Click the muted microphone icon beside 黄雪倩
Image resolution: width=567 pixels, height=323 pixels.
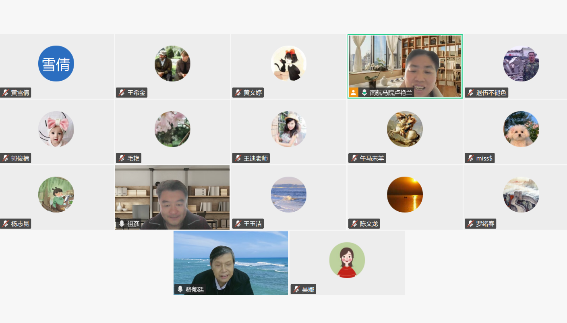point(4,92)
